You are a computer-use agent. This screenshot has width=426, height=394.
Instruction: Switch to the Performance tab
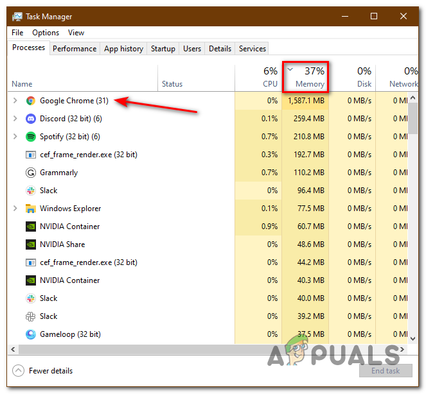point(75,49)
